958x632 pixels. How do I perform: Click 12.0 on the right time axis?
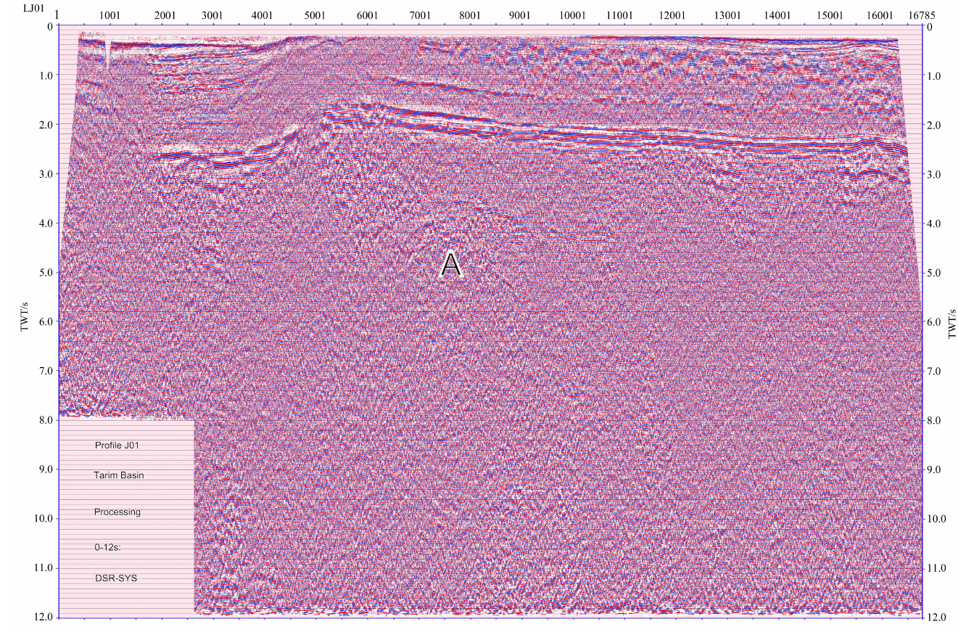(938, 617)
